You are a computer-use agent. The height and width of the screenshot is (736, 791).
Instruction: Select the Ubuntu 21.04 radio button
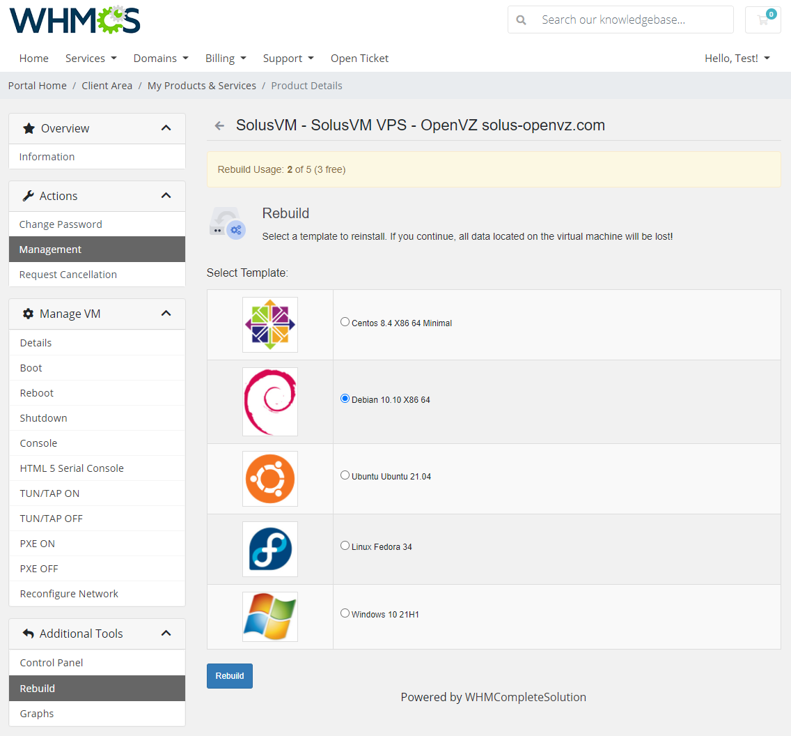pos(345,474)
